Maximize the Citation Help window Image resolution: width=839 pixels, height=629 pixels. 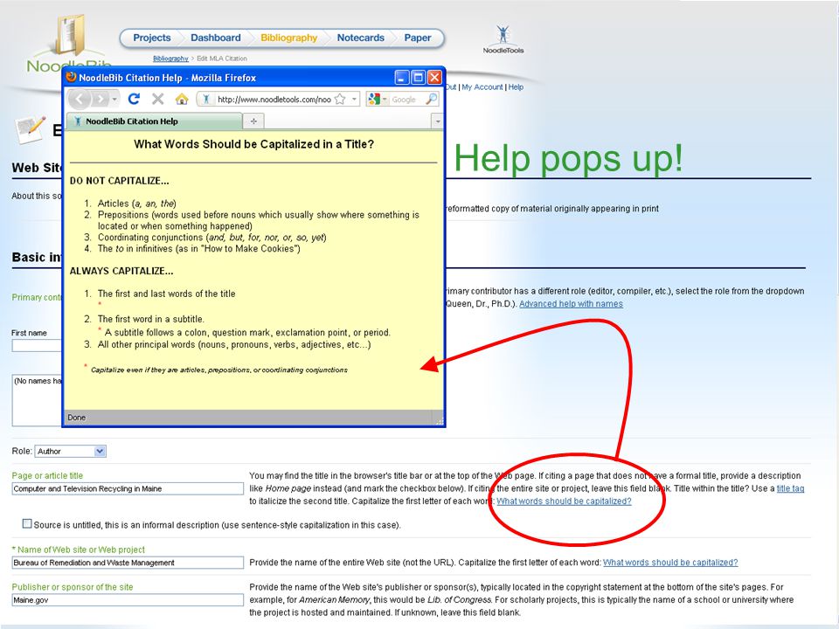419,78
